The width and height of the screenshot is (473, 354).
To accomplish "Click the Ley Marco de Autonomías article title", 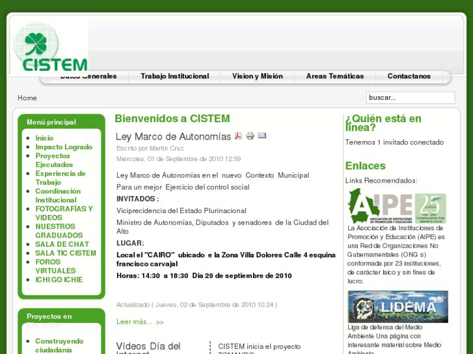I will [174, 136].
